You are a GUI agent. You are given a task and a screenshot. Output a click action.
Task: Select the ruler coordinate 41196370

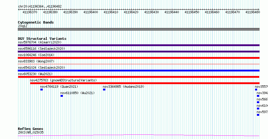pyautogui.click(x=30, y=12)
